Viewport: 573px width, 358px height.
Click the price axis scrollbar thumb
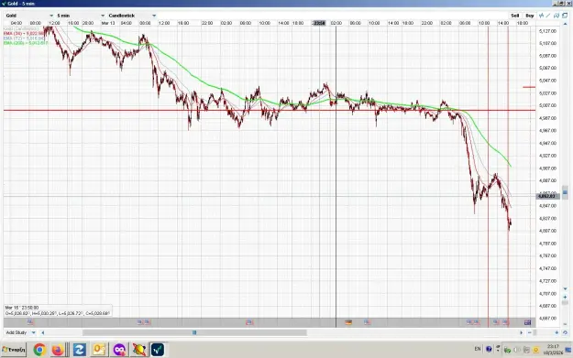565,192
